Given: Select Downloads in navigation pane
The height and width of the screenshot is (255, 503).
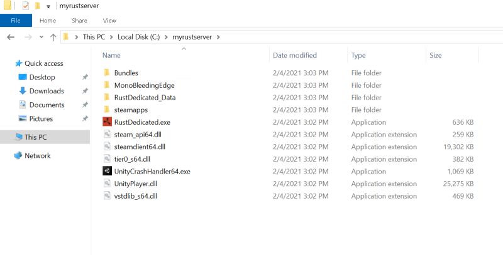Looking at the screenshot, I should (x=47, y=91).
